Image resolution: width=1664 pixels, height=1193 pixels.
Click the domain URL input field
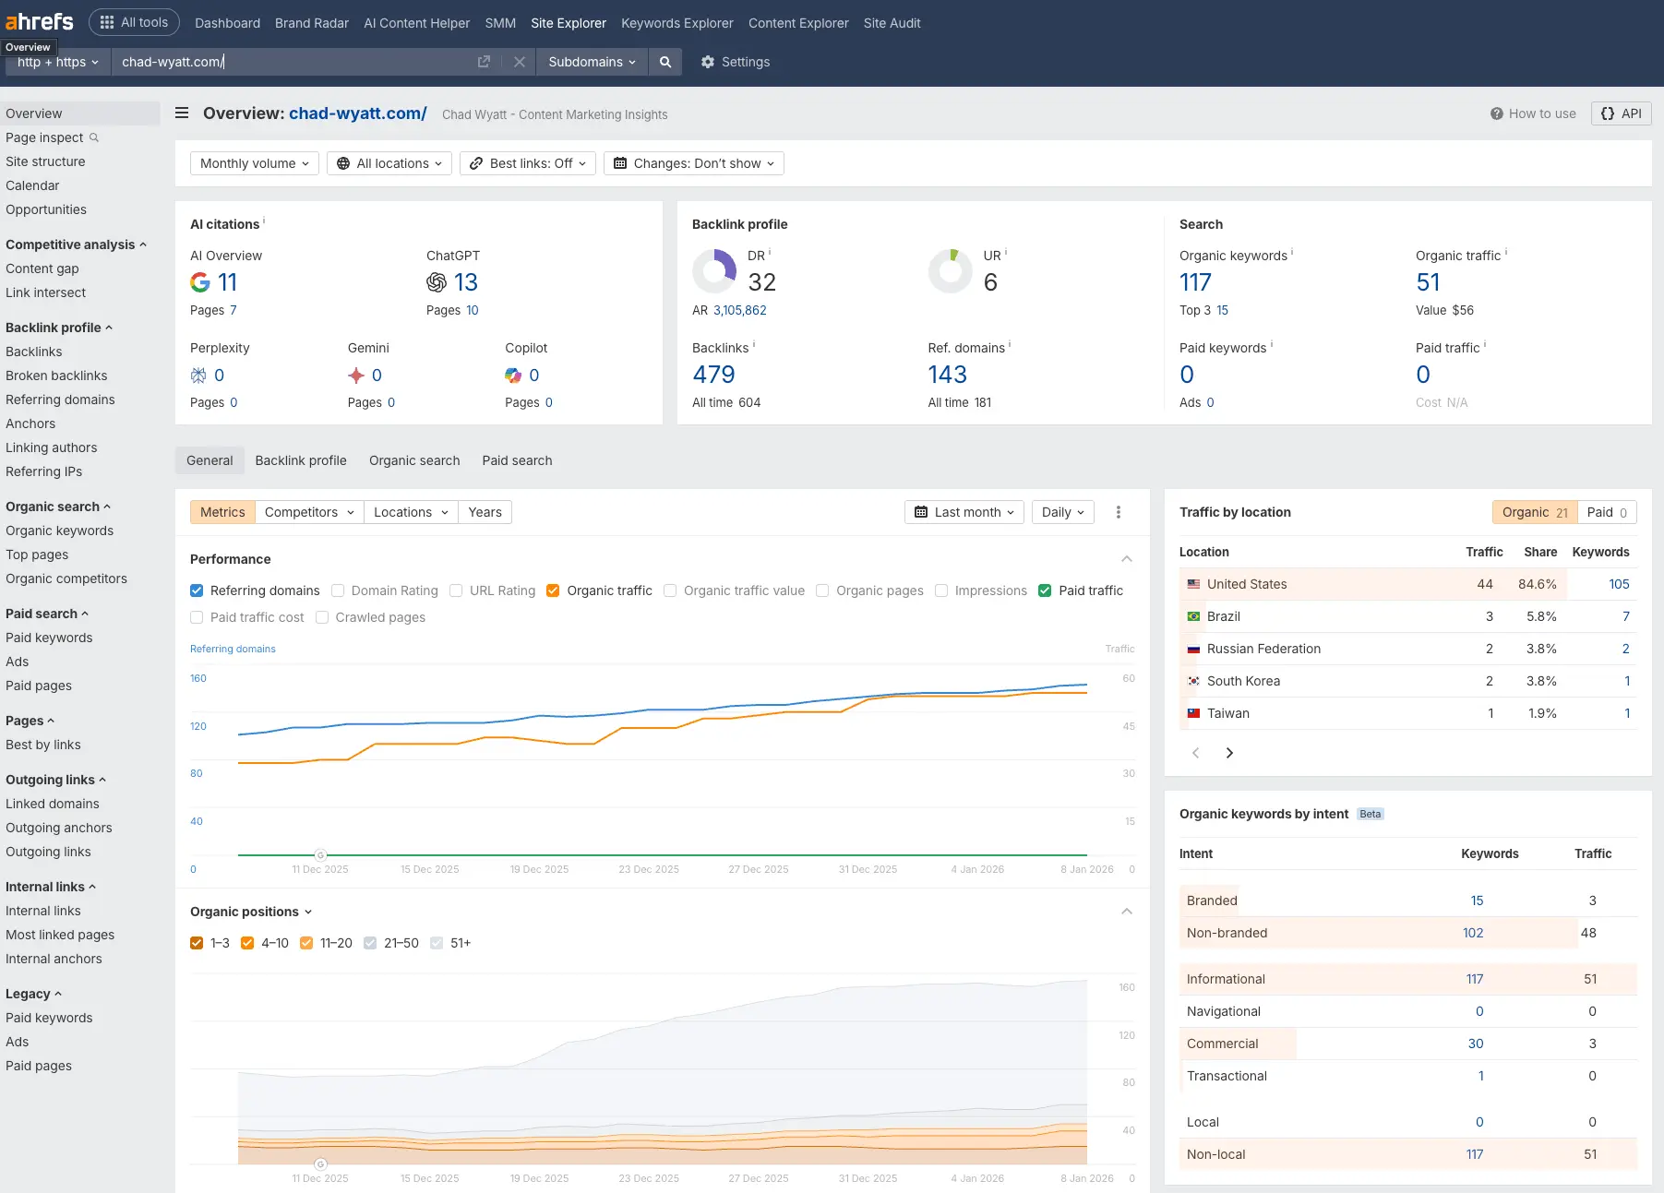coord(295,62)
